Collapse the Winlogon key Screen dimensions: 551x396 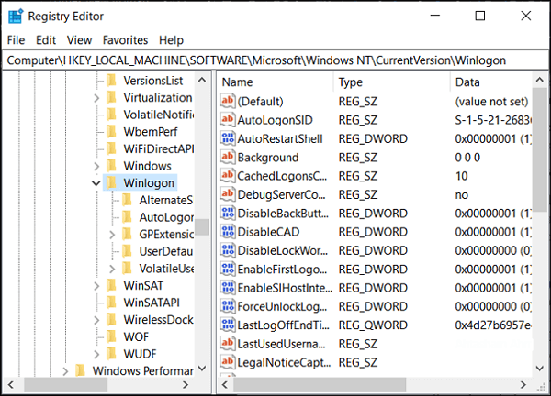click(x=96, y=183)
